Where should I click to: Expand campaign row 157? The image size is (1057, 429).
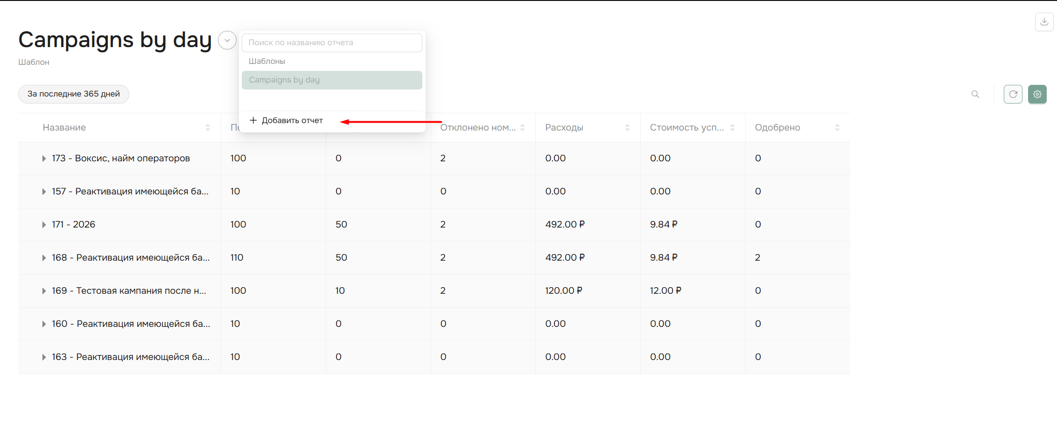tap(44, 192)
